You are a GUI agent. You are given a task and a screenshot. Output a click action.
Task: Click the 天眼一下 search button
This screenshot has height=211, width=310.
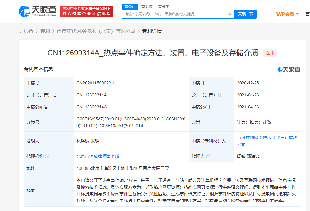point(245,14)
